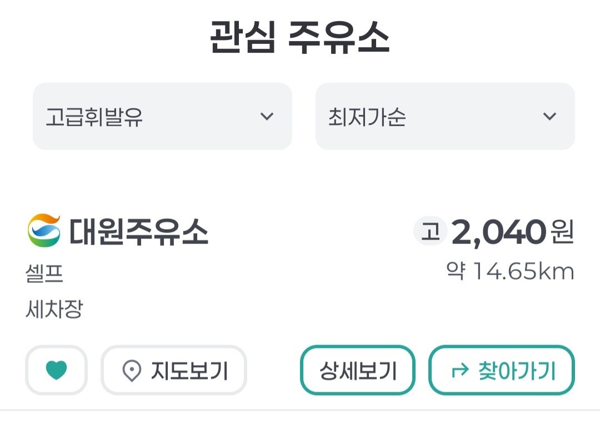Tap the 관심 주유소 page heading
Screen dimensions: 600x434
(x=300, y=38)
